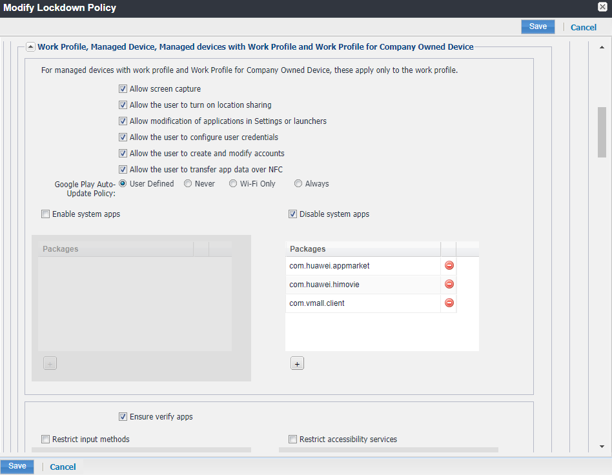Add a package to the Enable system apps list
The image size is (612, 475).
[x=50, y=363]
